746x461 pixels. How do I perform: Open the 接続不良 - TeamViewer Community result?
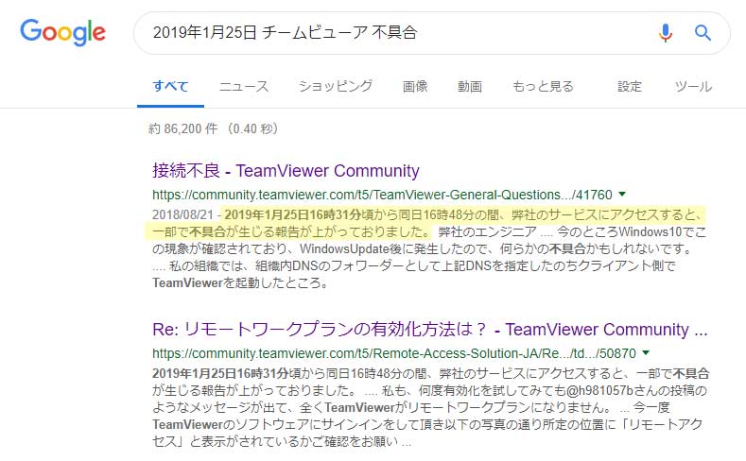(286, 171)
